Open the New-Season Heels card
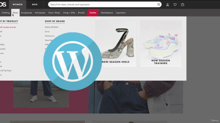220x123 pixels. click(x=115, y=44)
